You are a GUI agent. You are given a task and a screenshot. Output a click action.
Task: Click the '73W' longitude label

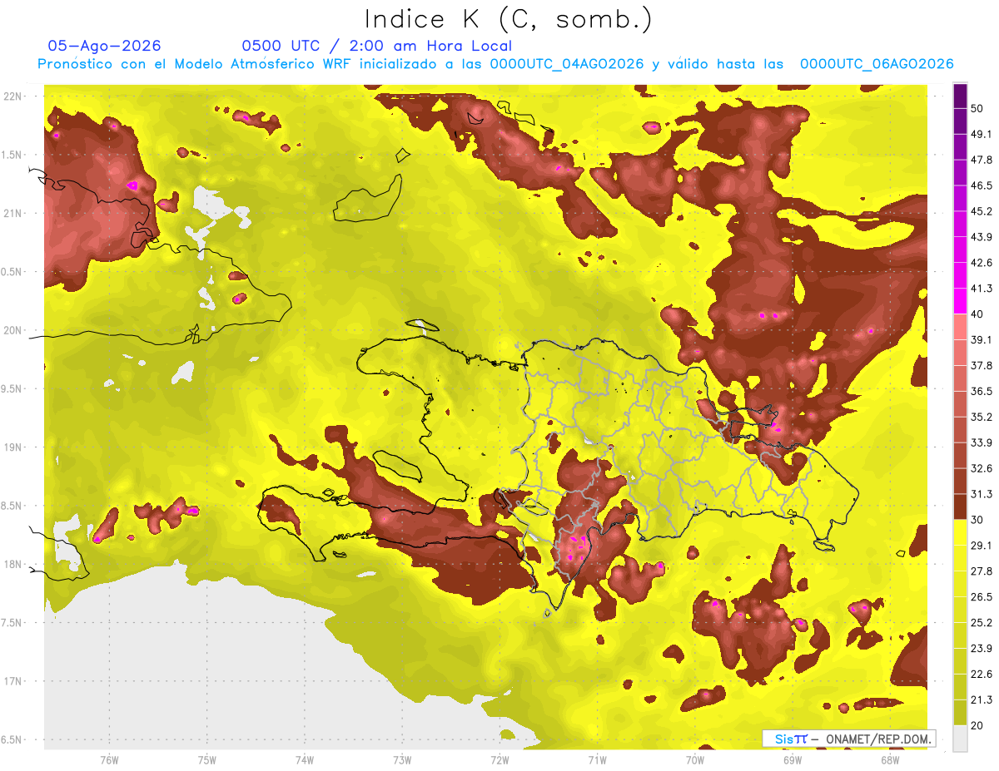pyautogui.click(x=402, y=759)
